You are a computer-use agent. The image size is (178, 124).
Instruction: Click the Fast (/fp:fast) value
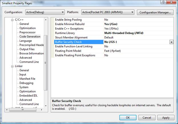click(x=112, y=51)
